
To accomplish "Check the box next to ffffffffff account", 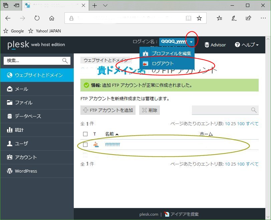I will pyautogui.click(x=86, y=145).
